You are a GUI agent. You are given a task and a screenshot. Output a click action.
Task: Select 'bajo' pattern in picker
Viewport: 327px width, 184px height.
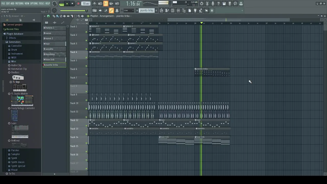54,44
